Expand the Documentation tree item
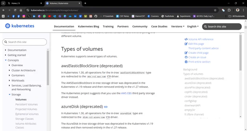The image size is (247, 131). [x=5, y=50]
